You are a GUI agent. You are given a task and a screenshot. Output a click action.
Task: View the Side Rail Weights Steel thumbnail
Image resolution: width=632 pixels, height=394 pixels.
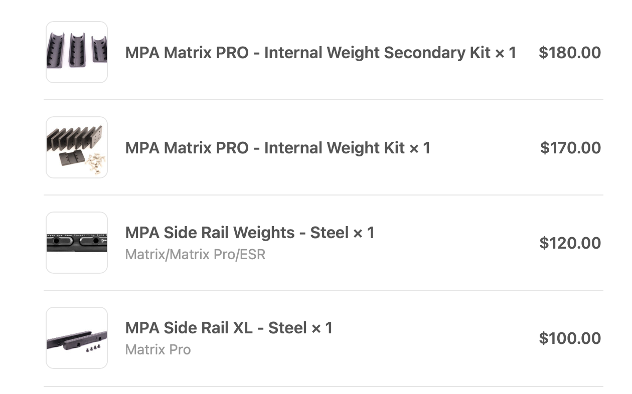(x=77, y=243)
